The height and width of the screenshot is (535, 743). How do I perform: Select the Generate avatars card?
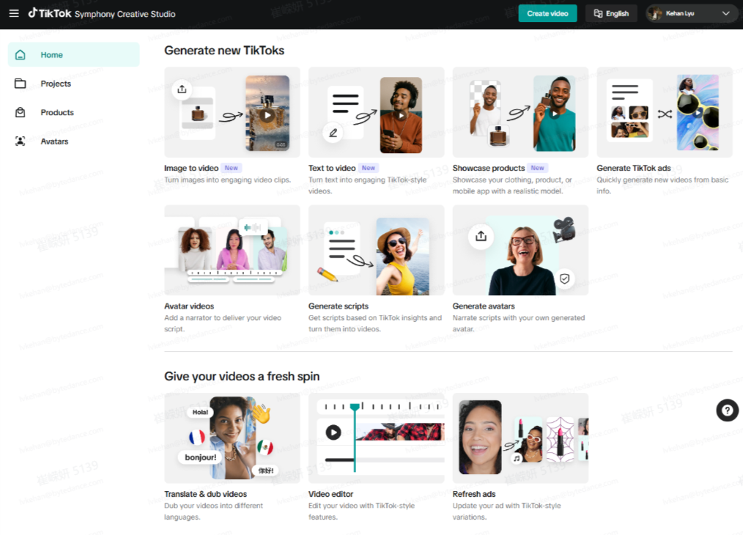click(x=520, y=250)
